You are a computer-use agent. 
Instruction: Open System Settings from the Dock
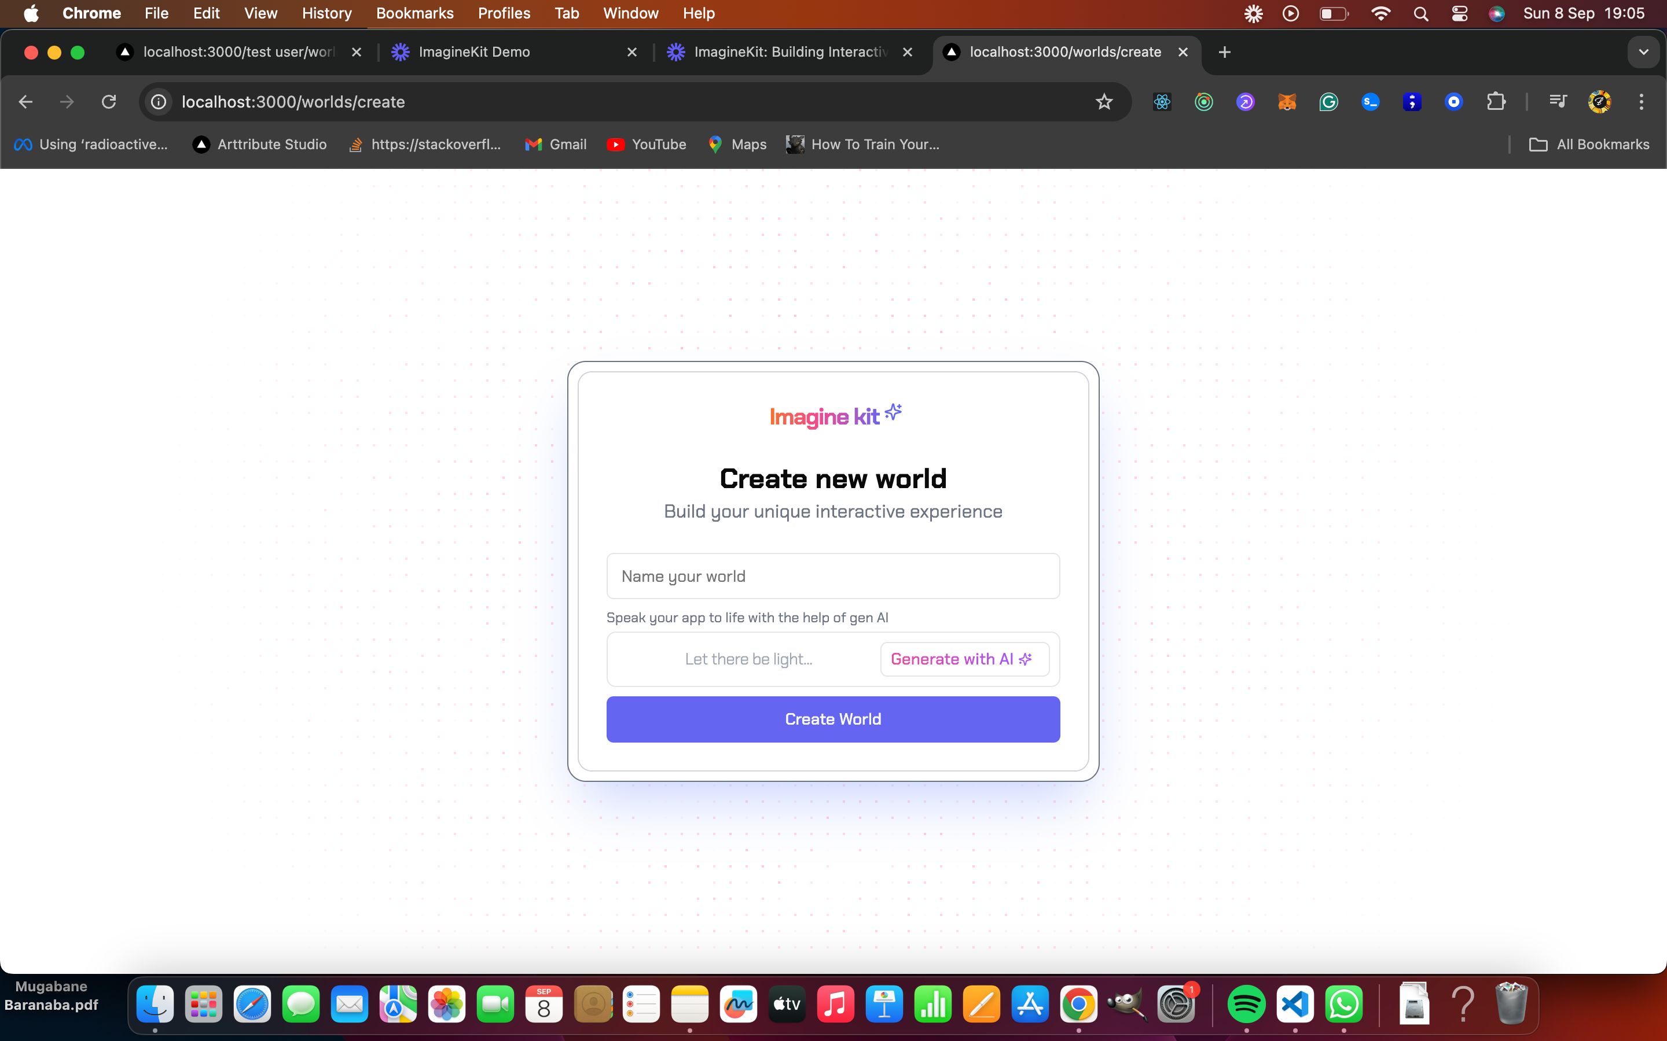1176,1005
